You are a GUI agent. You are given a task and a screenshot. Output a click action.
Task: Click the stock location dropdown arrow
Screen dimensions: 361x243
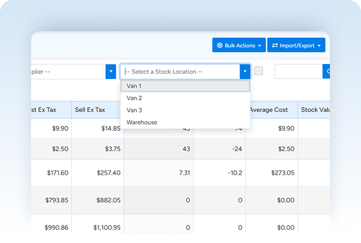(x=245, y=71)
